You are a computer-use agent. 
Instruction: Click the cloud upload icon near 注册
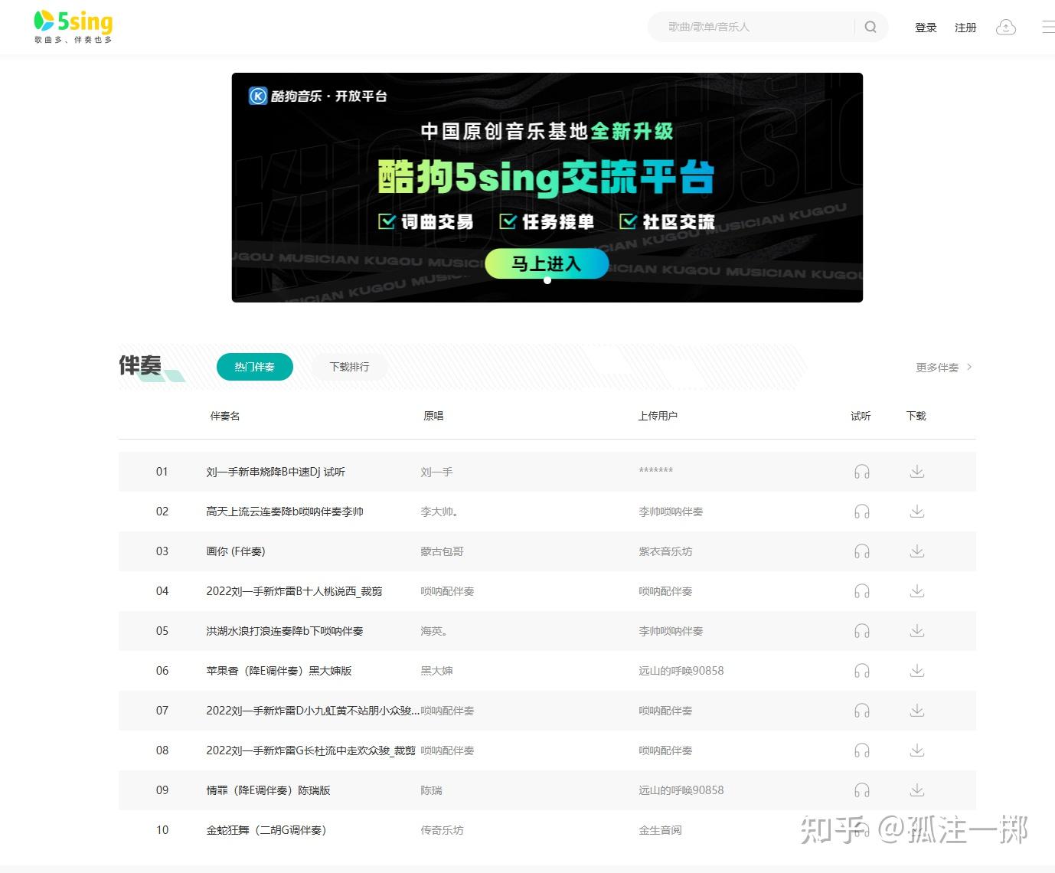click(x=1005, y=27)
